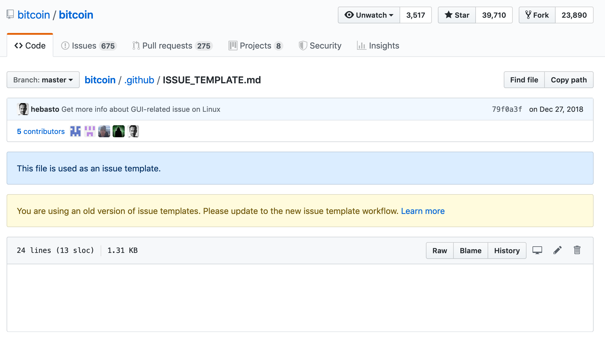Image resolution: width=605 pixels, height=338 pixels.
Task: Open the Security tab
Action: click(320, 46)
